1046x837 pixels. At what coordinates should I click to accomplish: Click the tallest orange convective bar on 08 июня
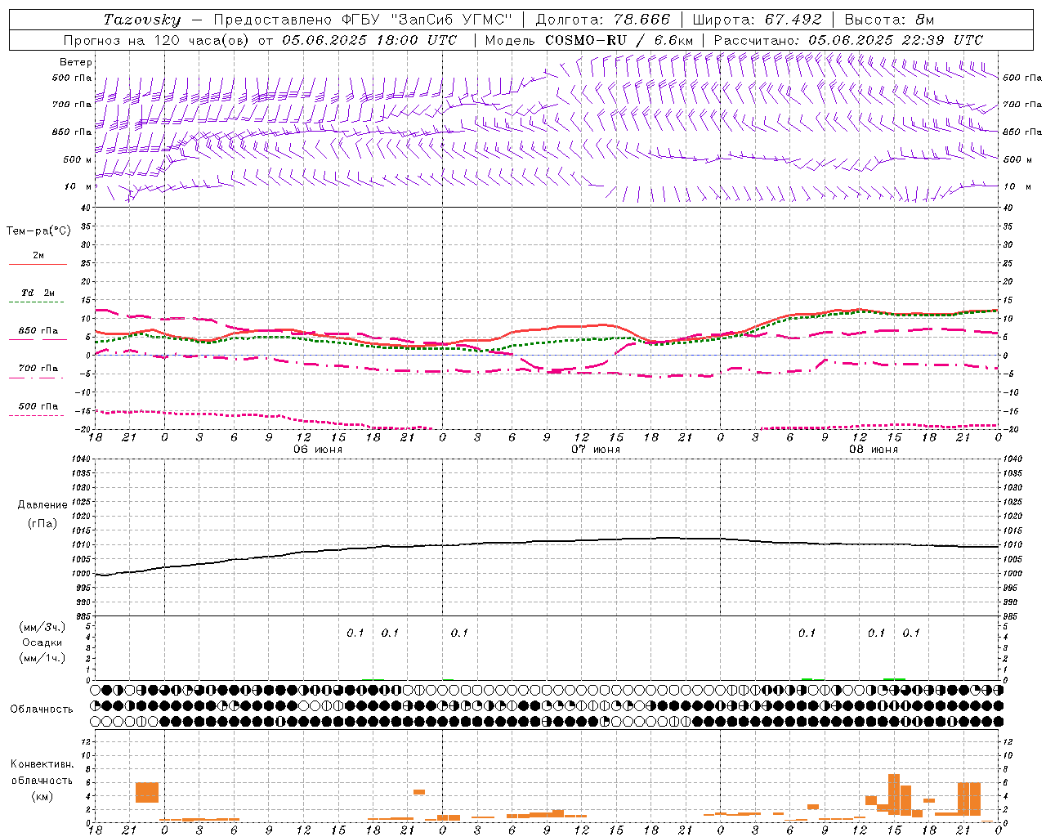point(894,794)
